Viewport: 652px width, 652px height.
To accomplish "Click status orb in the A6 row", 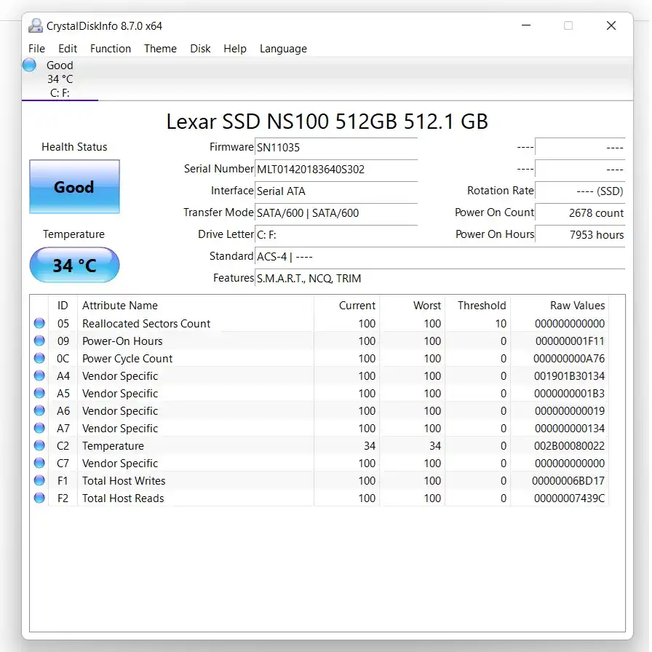I will (x=39, y=410).
